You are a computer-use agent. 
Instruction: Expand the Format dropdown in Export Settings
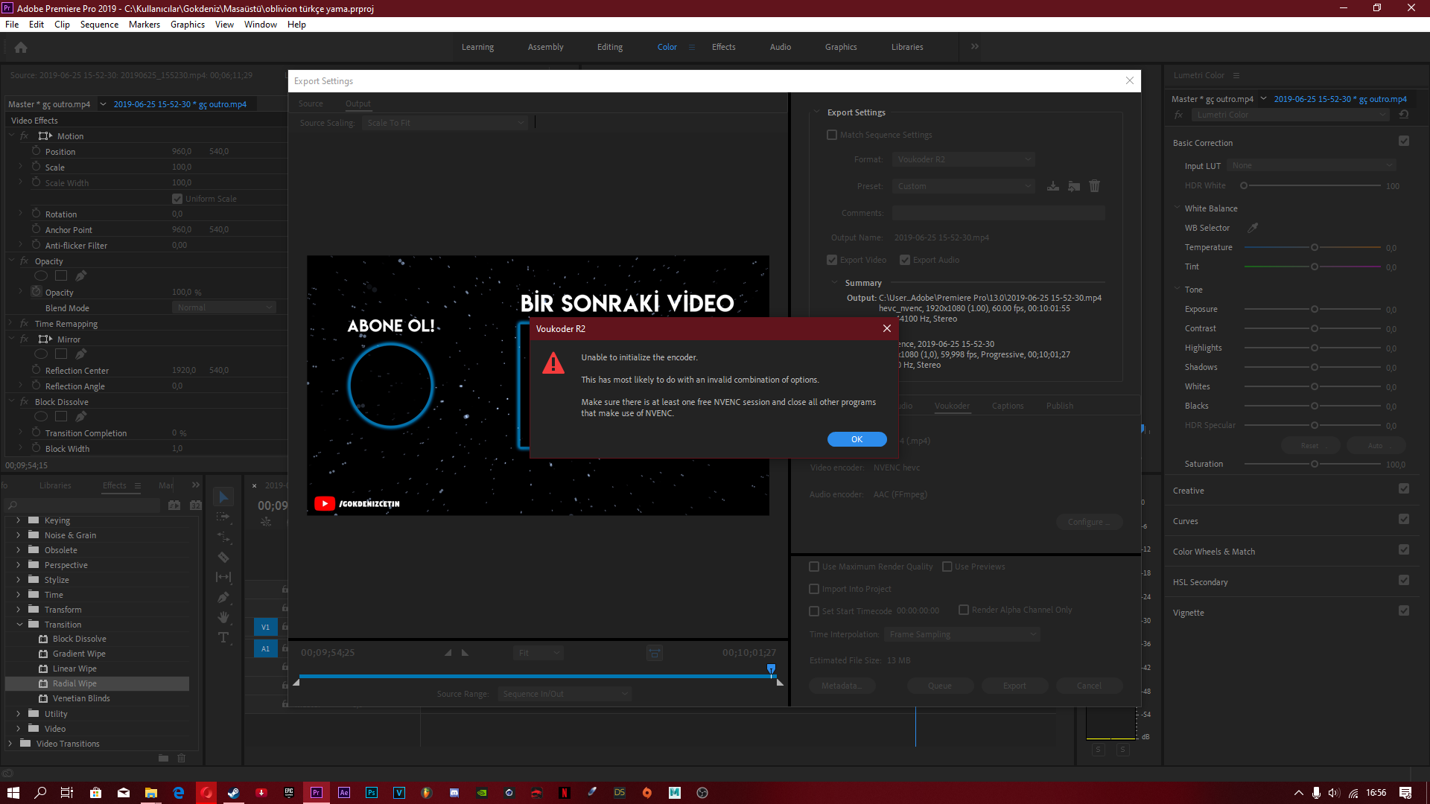[964, 159]
